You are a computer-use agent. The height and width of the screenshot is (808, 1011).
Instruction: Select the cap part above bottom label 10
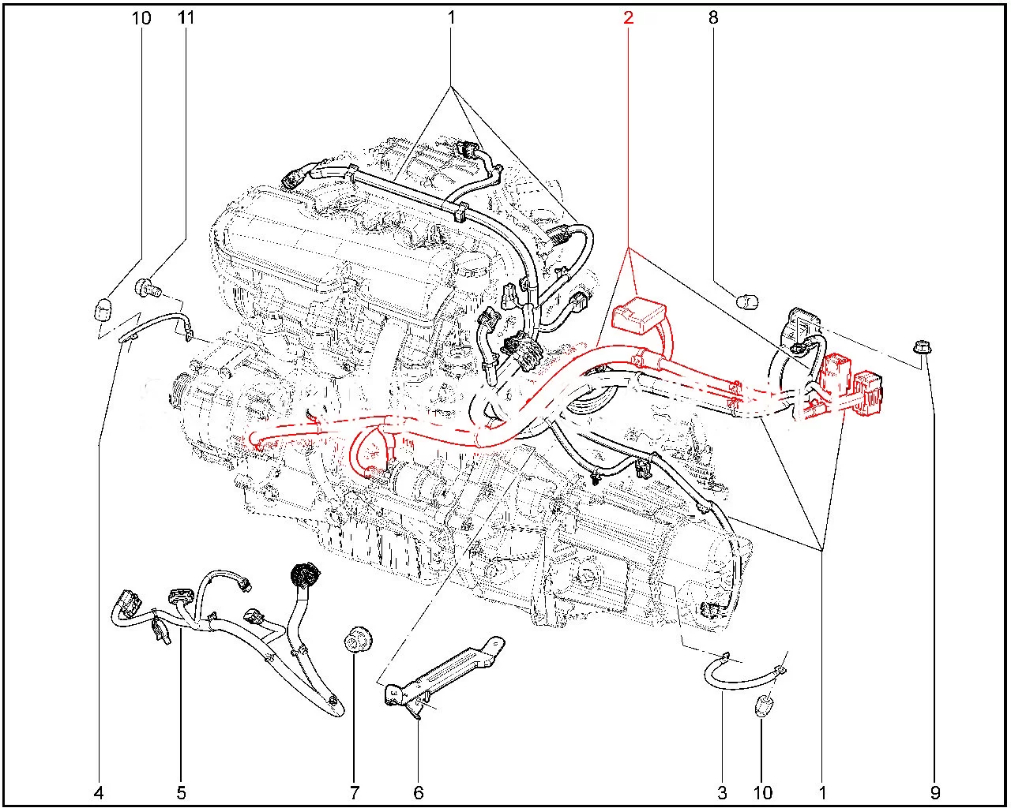763,706
